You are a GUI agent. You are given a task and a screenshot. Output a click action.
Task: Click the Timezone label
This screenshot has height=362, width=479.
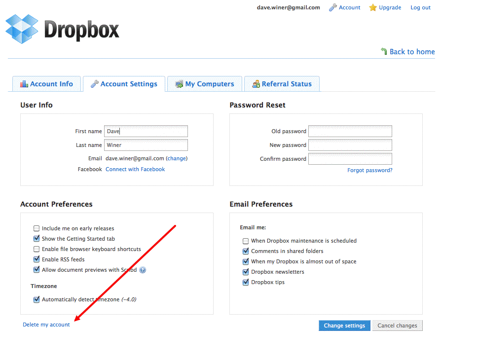[44, 286]
